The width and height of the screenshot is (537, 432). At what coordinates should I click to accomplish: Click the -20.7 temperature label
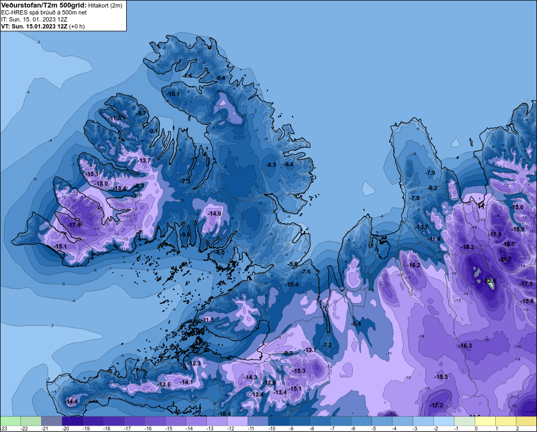click(505, 260)
